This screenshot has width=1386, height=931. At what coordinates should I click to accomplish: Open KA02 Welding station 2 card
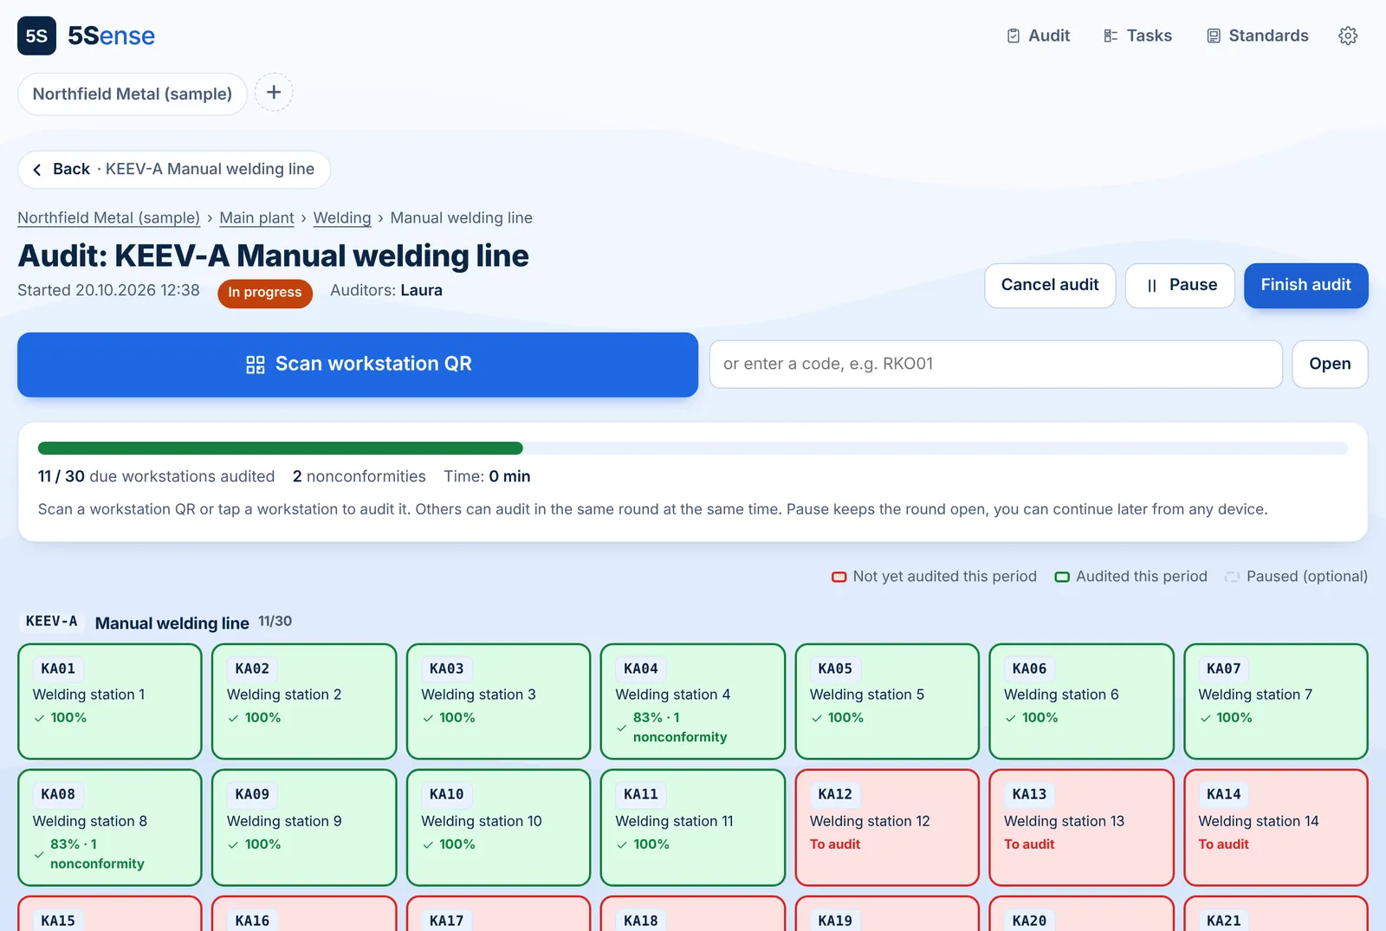pyautogui.click(x=304, y=701)
